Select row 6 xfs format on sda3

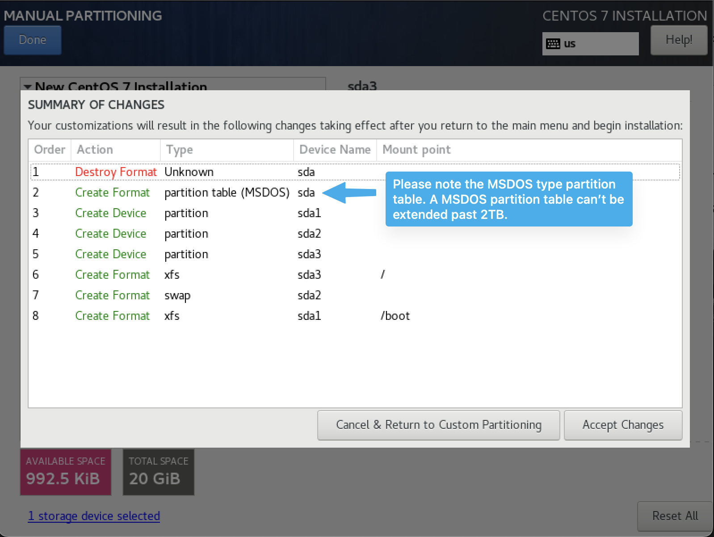point(355,275)
